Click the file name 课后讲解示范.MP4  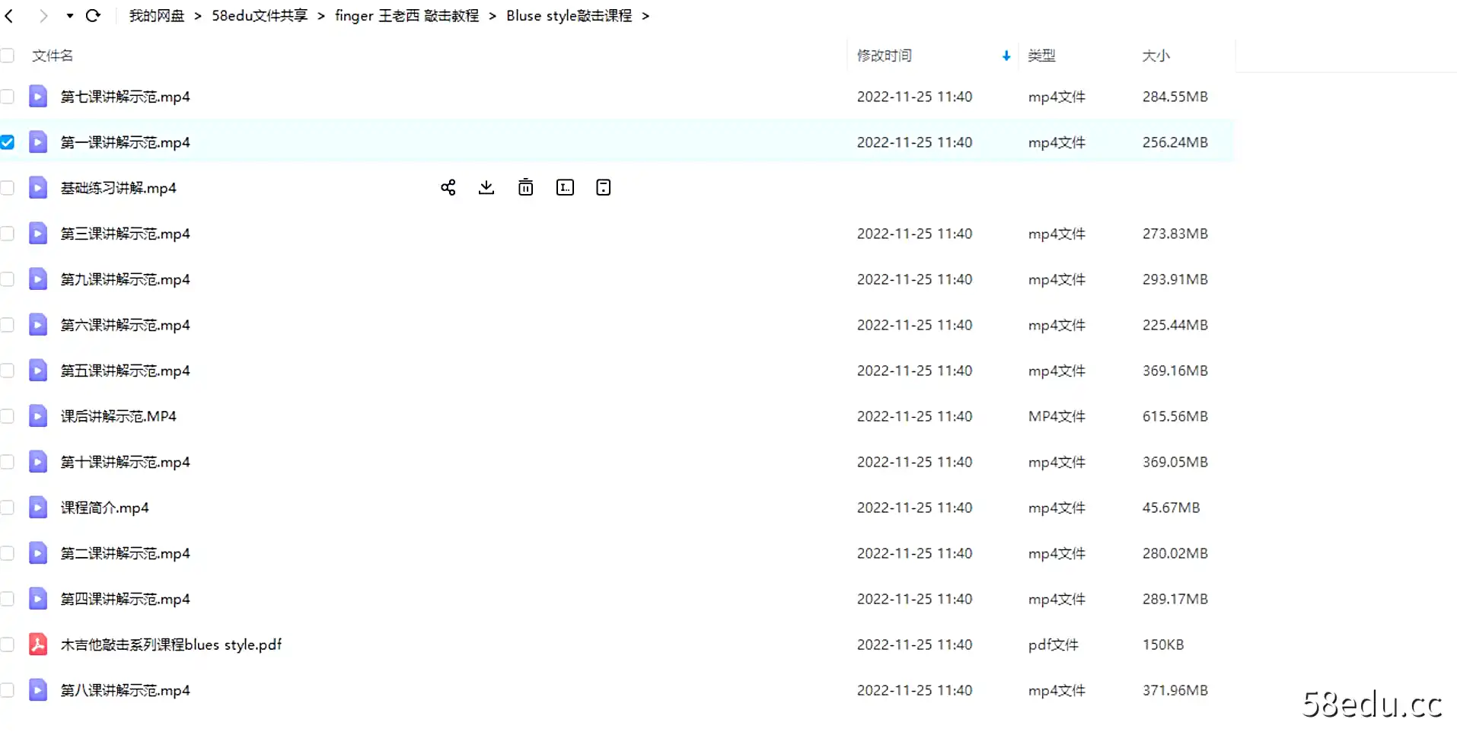(x=119, y=416)
